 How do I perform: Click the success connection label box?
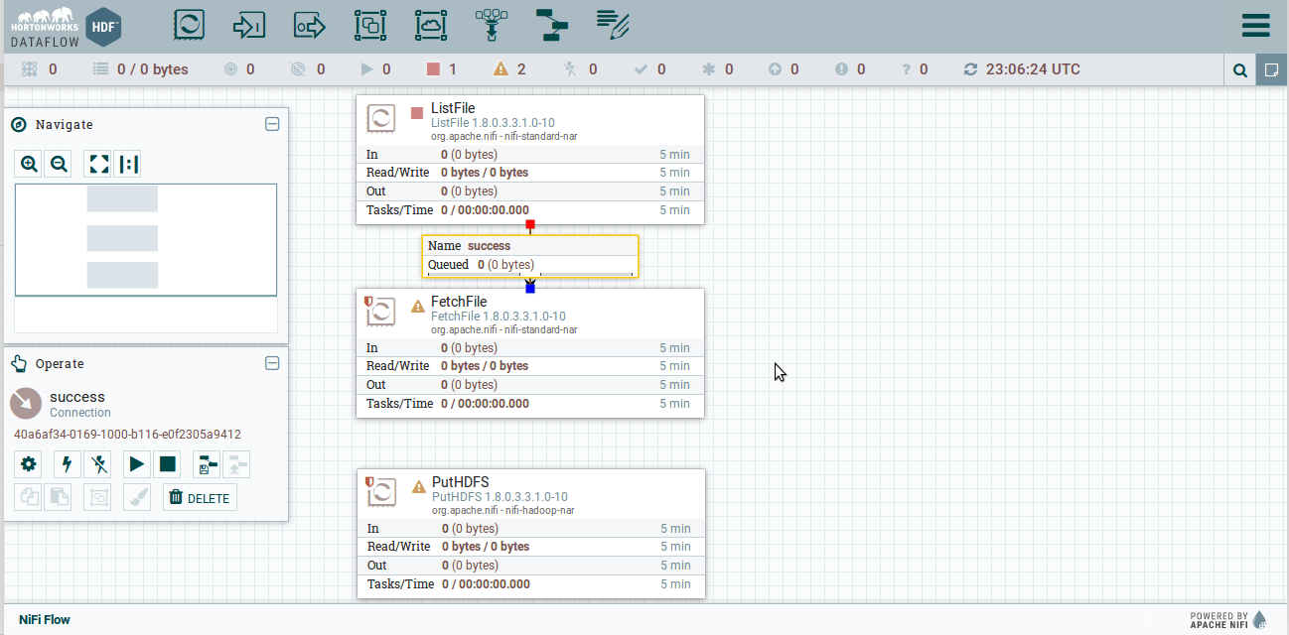[x=529, y=256]
